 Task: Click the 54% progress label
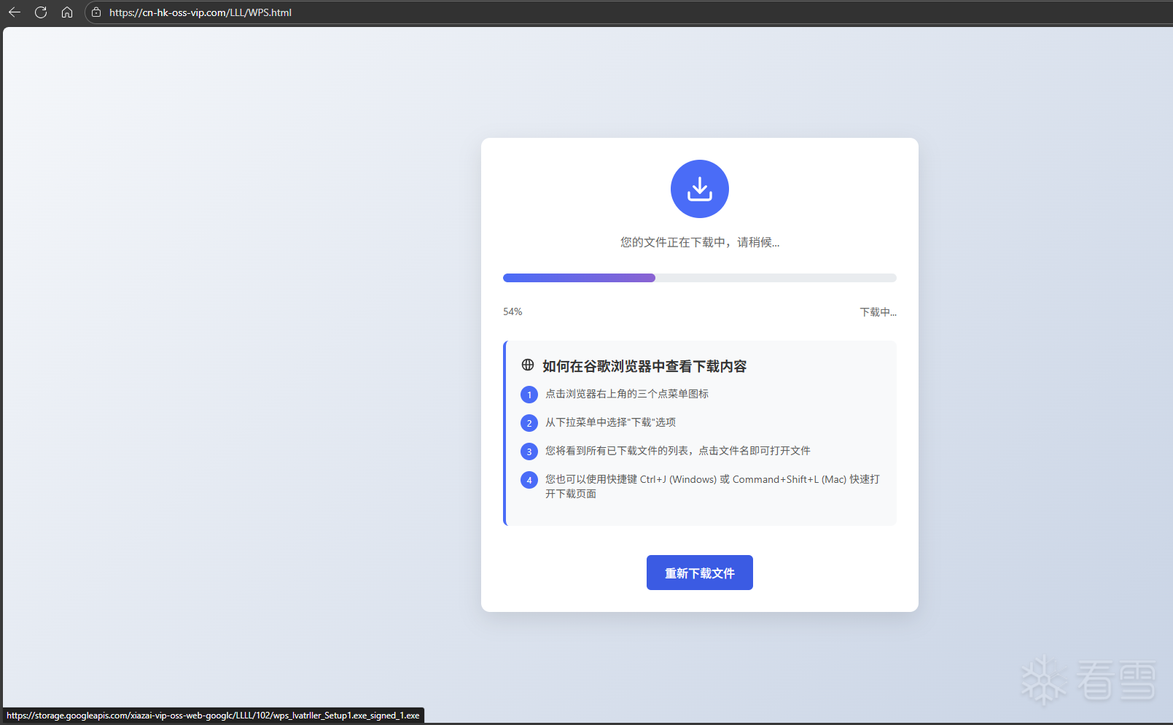click(x=513, y=311)
